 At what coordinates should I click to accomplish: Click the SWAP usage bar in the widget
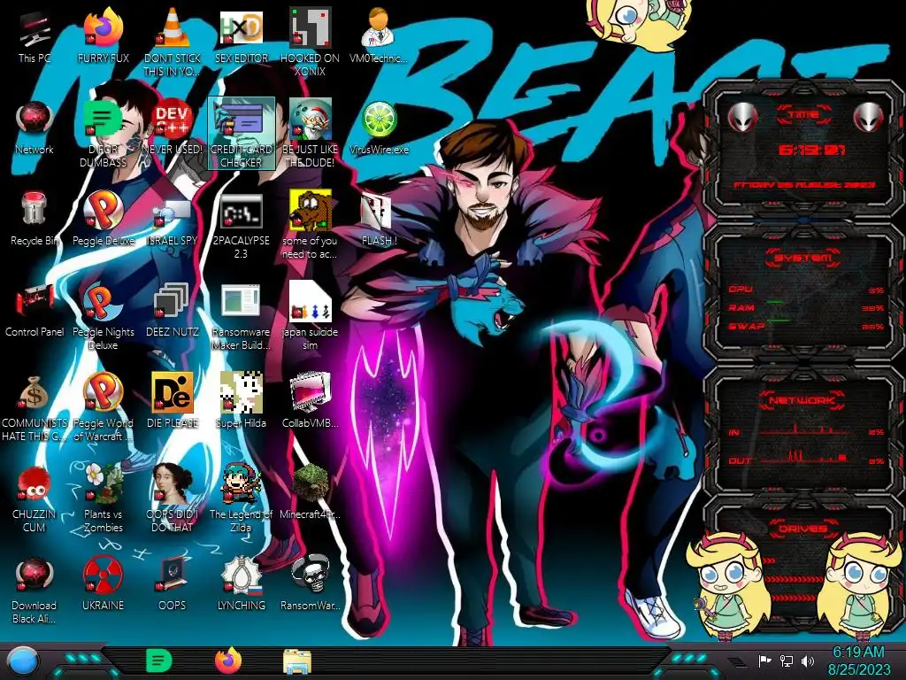(x=807, y=326)
